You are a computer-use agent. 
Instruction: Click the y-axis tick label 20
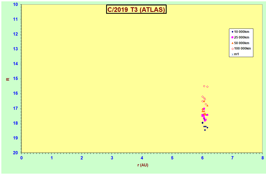click(x=15, y=153)
